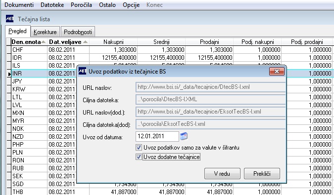
Task: Click the row selector box for CHF row
Action: (x=8, y=50)
